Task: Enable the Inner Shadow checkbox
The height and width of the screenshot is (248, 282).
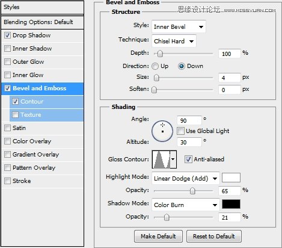Action: (7, 49)
